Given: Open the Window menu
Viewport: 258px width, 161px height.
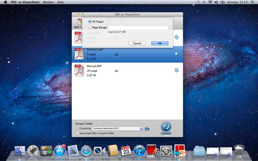Looking at the screenshot, I should coord(48,2).
